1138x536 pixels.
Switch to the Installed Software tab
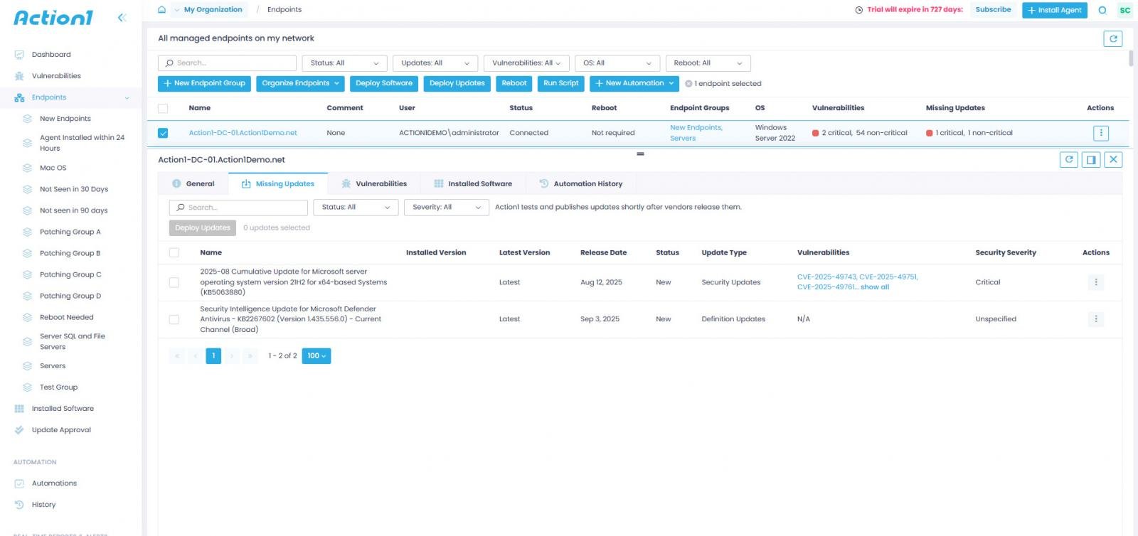click(473, 184)
